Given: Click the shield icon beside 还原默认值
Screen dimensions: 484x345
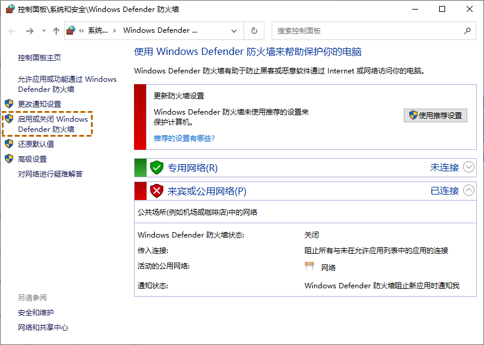Looking at the screenshot, I should point(9,144).
